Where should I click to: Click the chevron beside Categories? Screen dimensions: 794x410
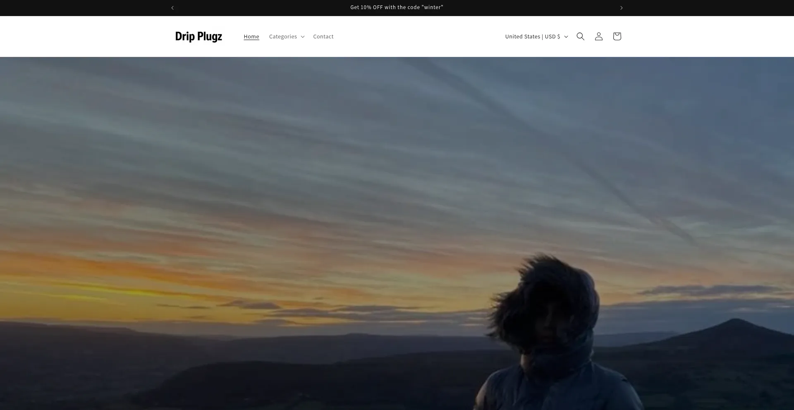tap(303, 37)
